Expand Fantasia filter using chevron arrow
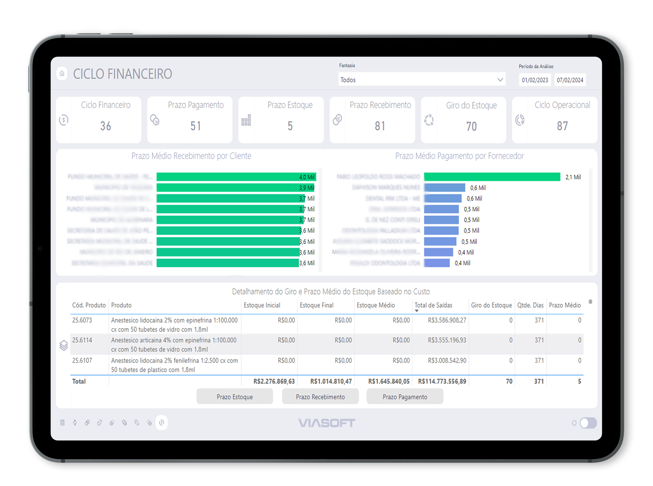 (500, 80)
